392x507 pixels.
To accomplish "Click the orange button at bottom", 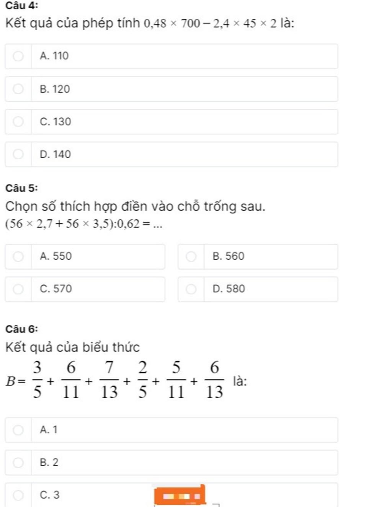I will coord(180,496).
